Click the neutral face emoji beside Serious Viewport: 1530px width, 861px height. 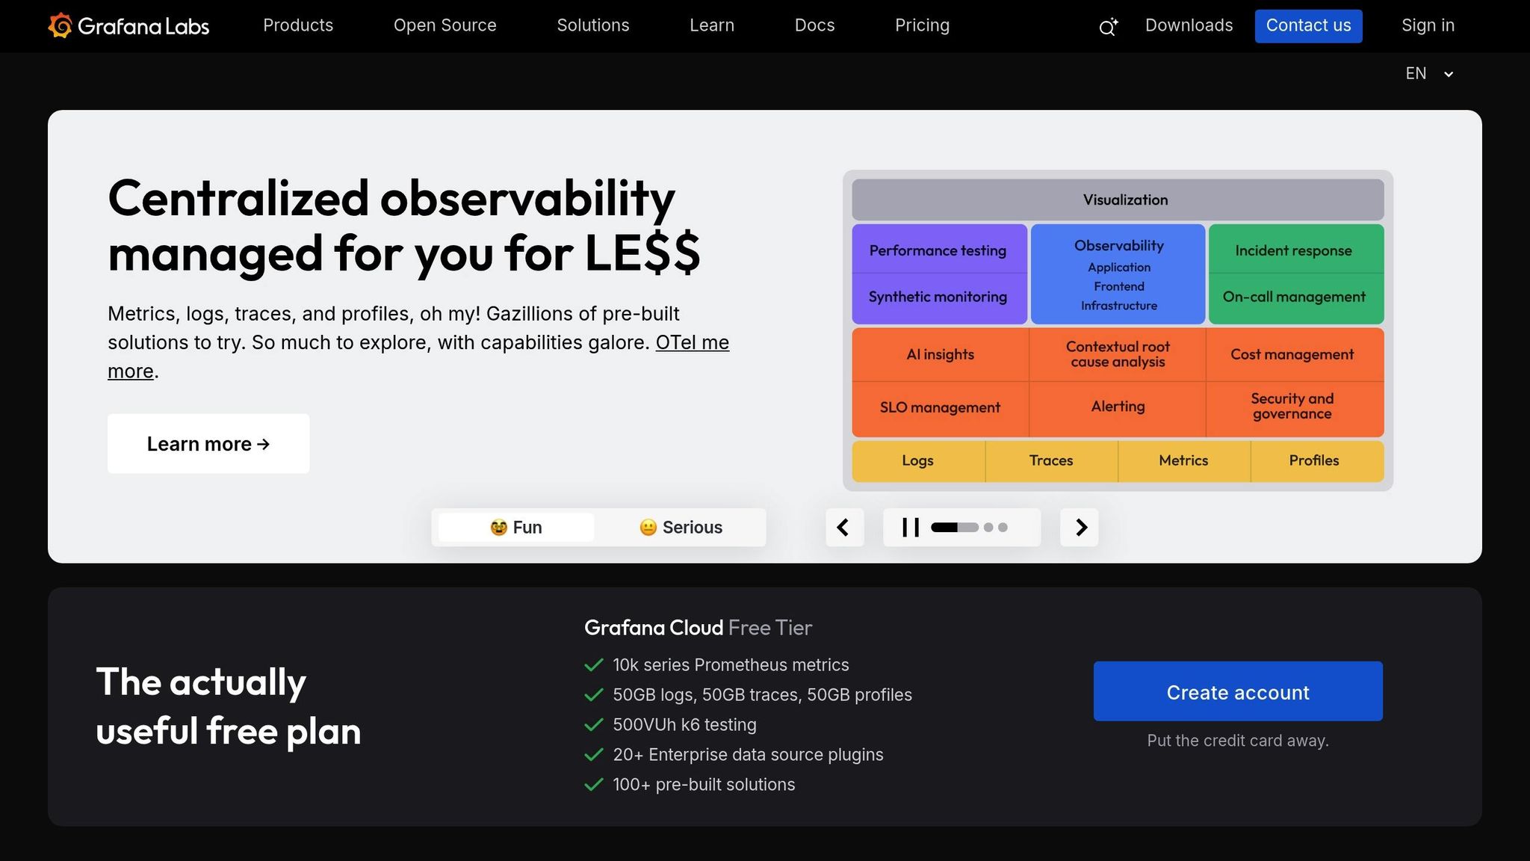pyautogui.click(x=647, y=528)
